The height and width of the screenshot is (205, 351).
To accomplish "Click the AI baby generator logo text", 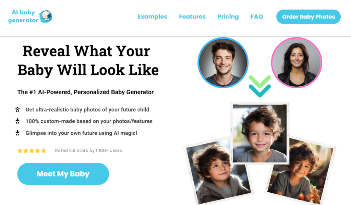I will tap(23, 16).
